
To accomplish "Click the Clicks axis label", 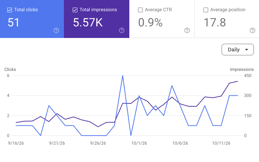I will tap(10, 69).
